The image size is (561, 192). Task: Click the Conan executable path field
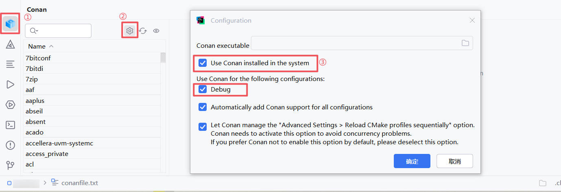click(354, 43)
